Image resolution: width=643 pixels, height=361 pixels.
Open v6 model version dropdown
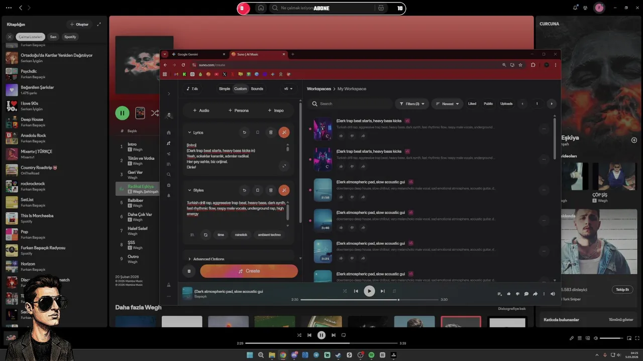click(288, 89)
